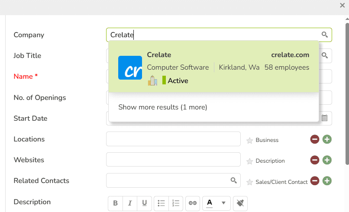Click Show more results (1 more)
The width and height of the screenshot is (349, 212).
163,107
